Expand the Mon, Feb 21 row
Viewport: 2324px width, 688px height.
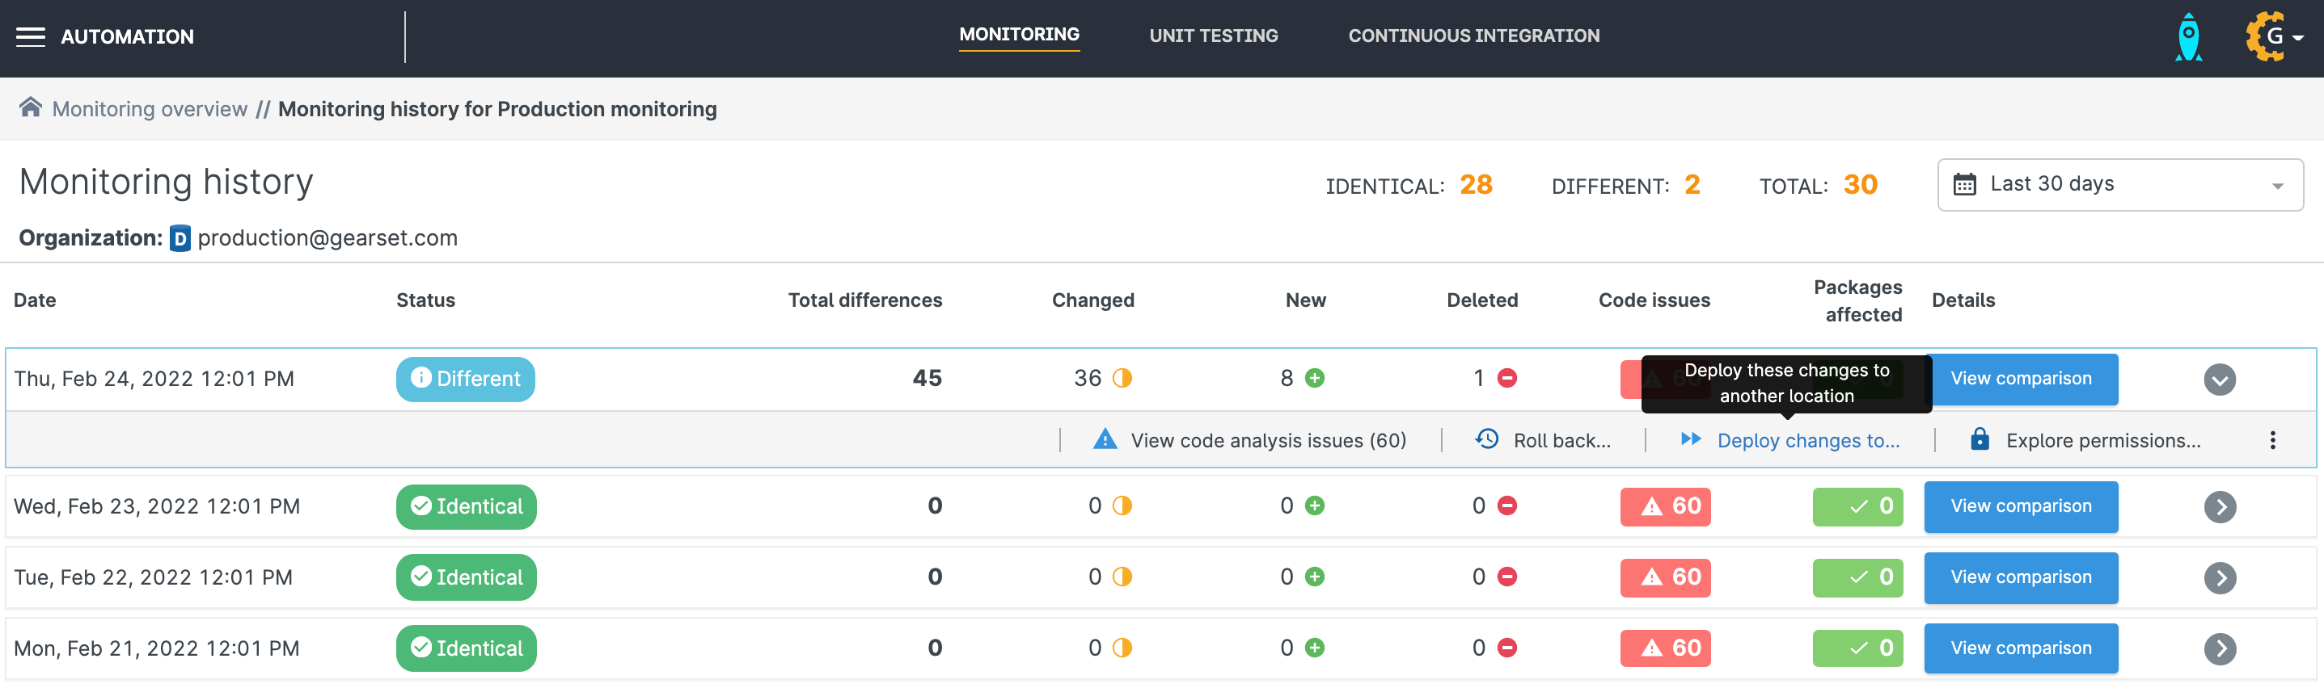[x=2220, y=648]
